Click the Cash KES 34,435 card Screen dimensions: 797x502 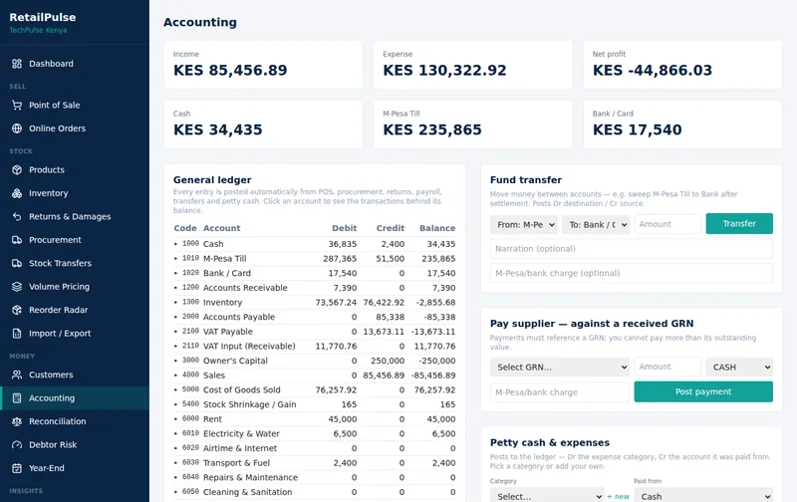pos(263,125)
